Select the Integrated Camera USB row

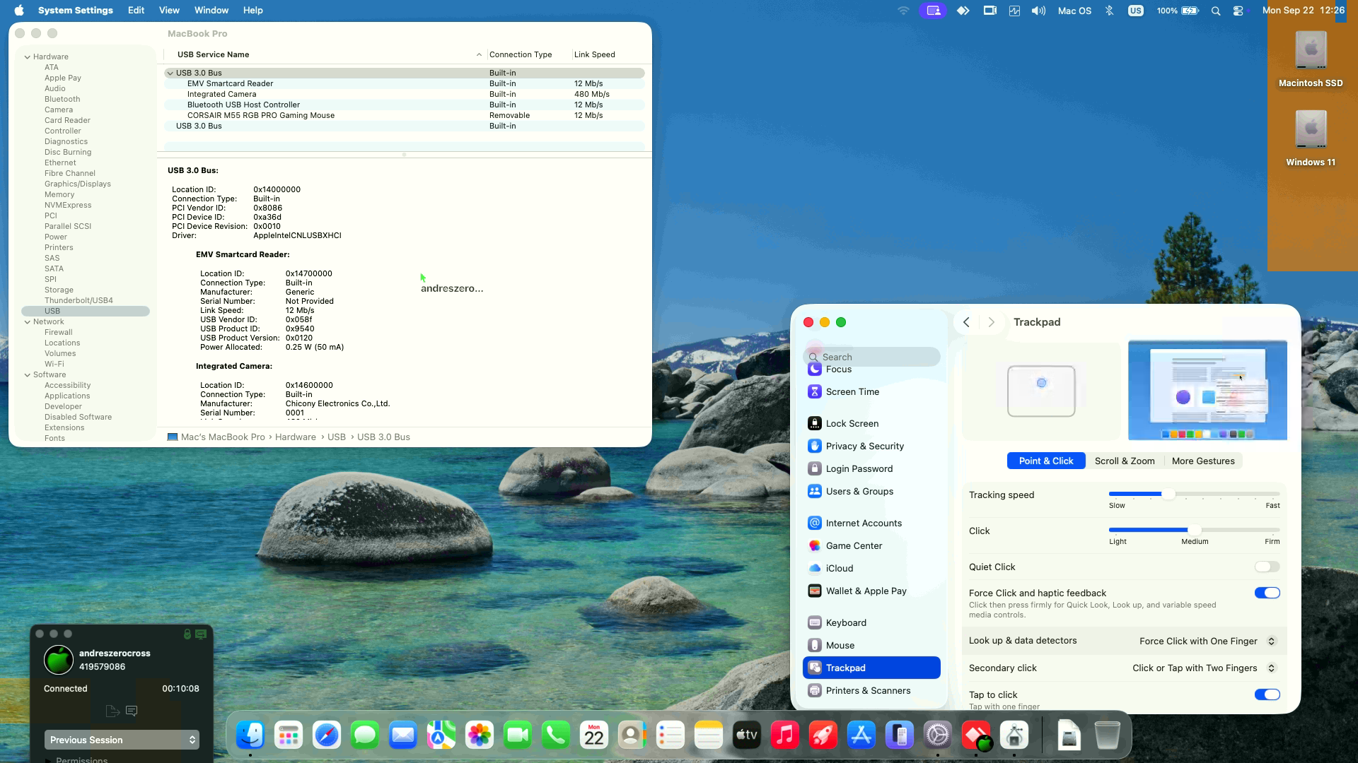click(404, 94)
